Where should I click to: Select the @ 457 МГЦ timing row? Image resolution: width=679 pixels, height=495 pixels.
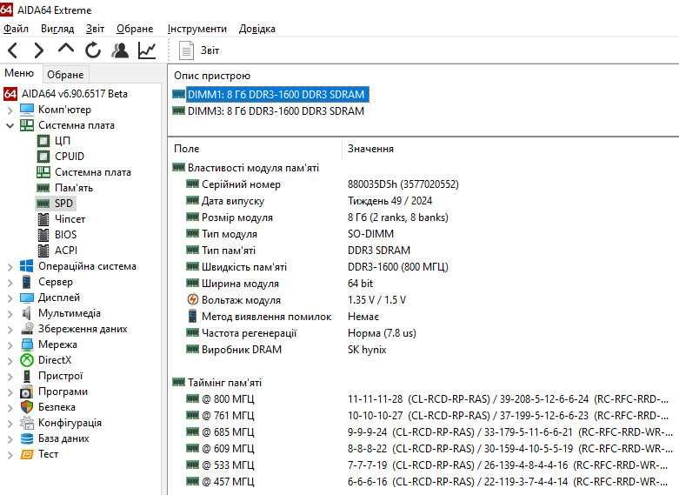coord(424,482)
